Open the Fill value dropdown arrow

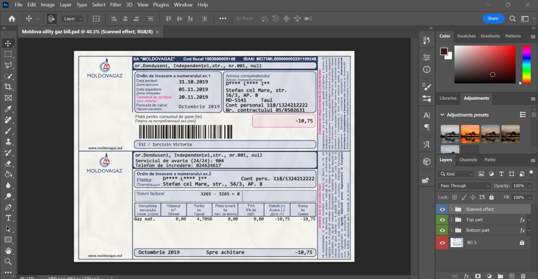(529, 197)
